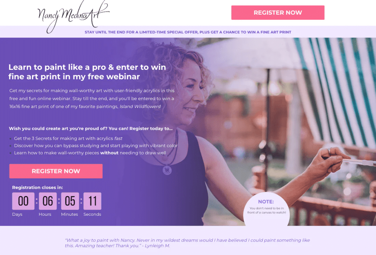
Task: Click the Nancy Medina Art logo
Action: pos(73,16)
